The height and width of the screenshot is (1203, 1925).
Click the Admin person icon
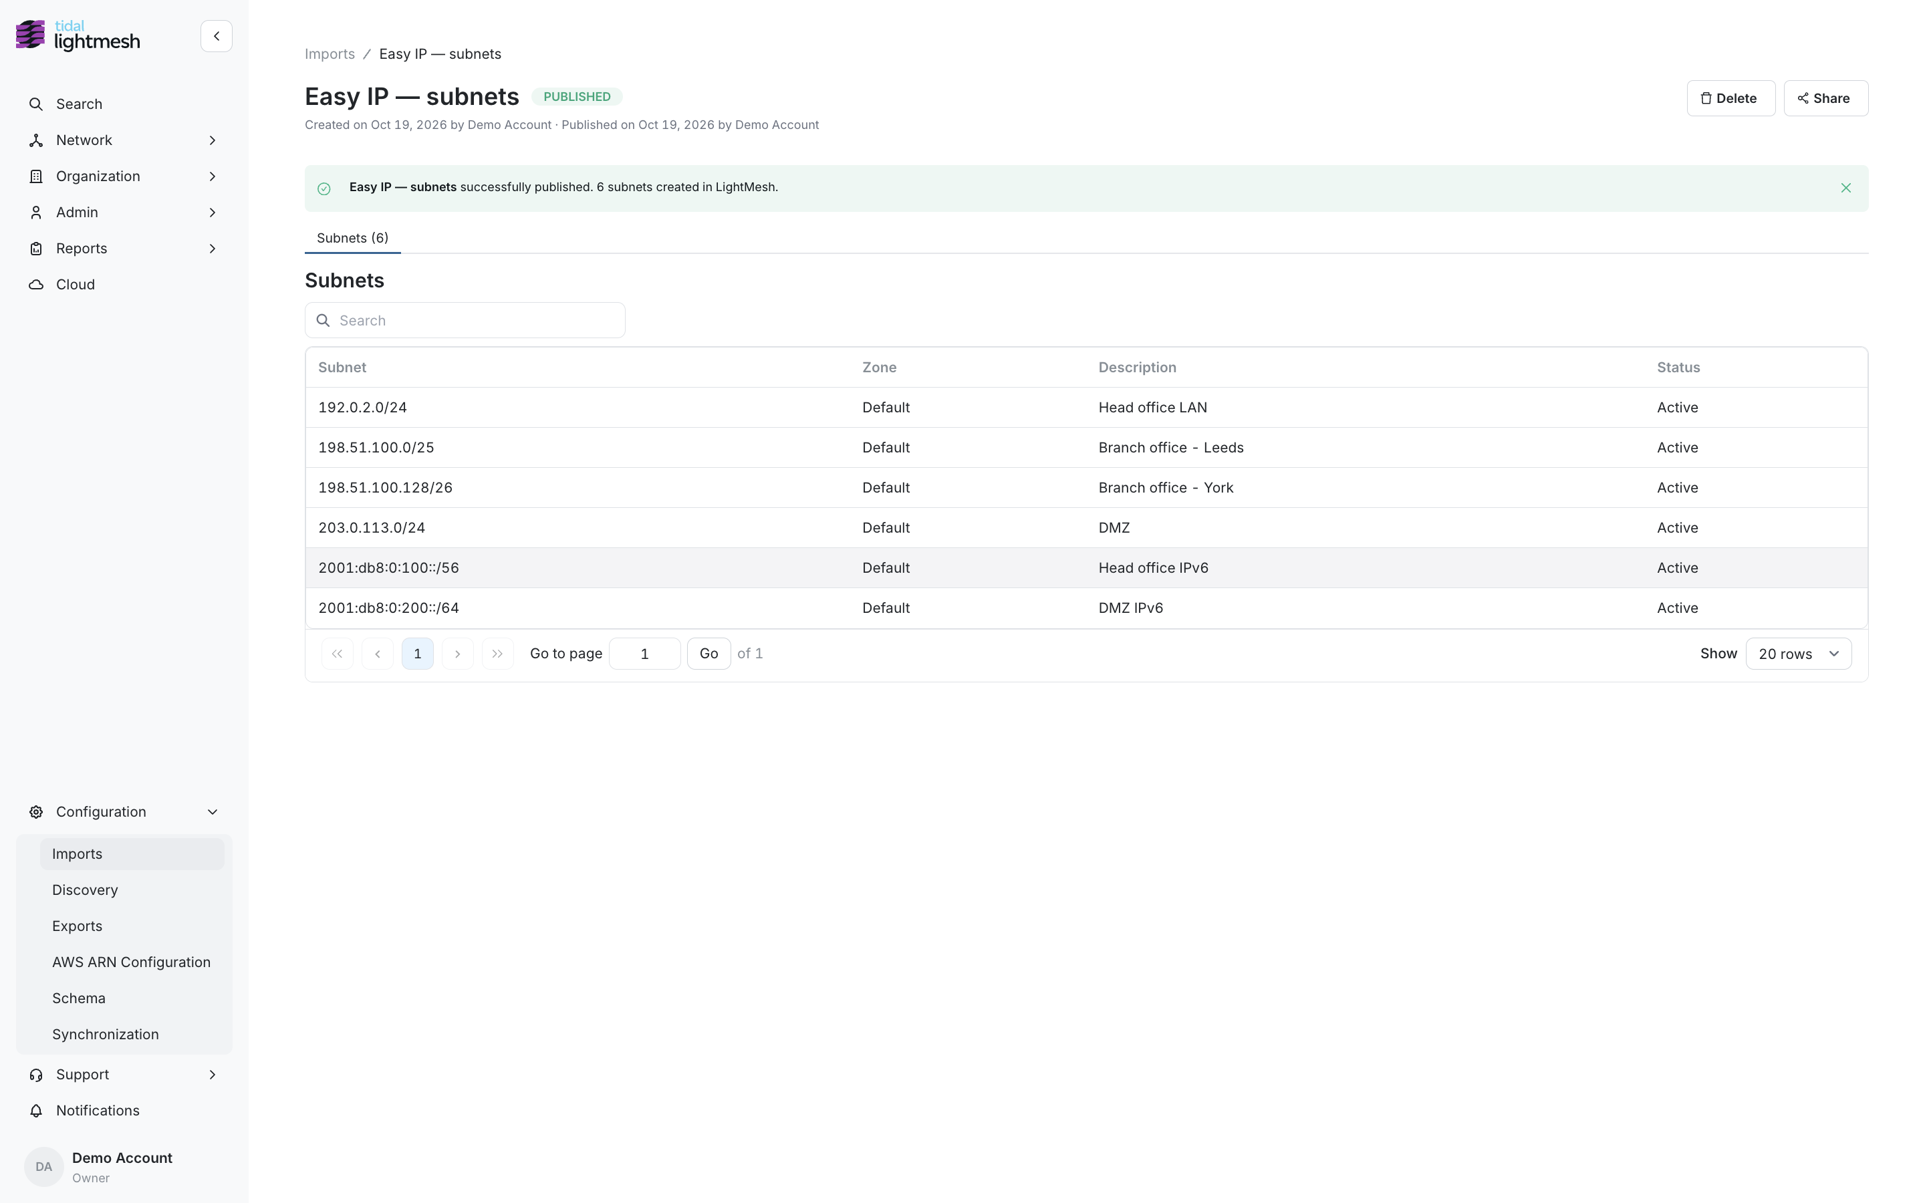(x=36, y=213)
